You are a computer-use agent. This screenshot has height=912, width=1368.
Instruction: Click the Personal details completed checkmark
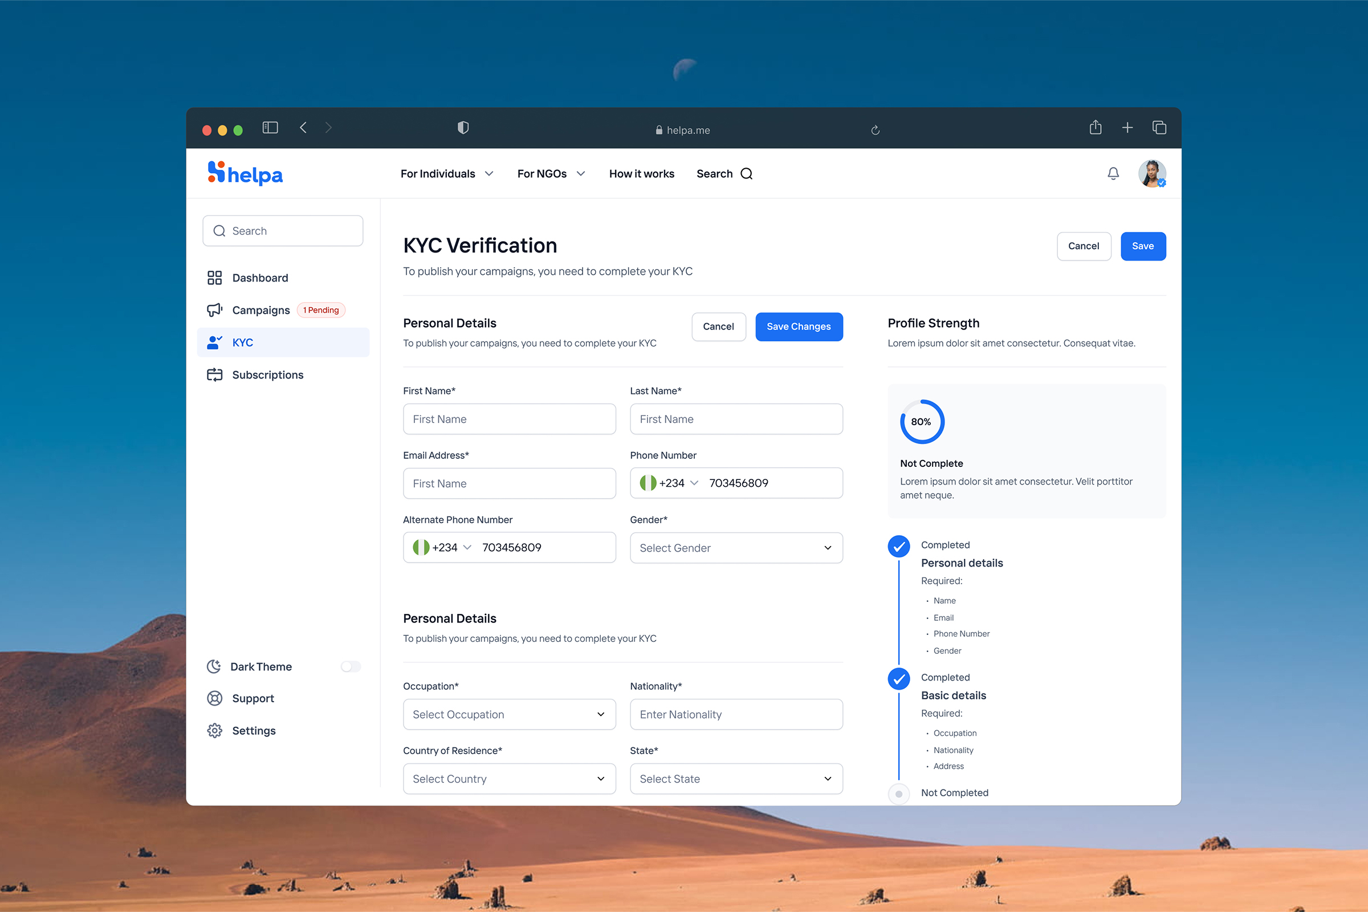pyautogui.click(x=899, y=546)
